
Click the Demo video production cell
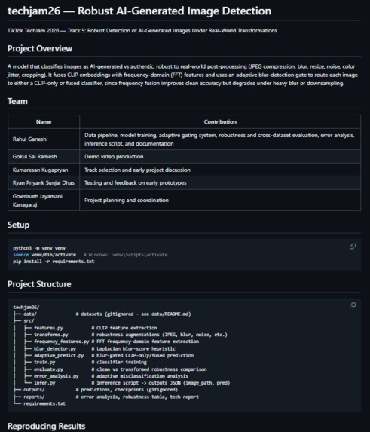[220, 157]
